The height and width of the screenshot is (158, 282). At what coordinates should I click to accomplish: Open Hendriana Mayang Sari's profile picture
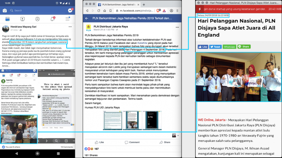point(6,29)
